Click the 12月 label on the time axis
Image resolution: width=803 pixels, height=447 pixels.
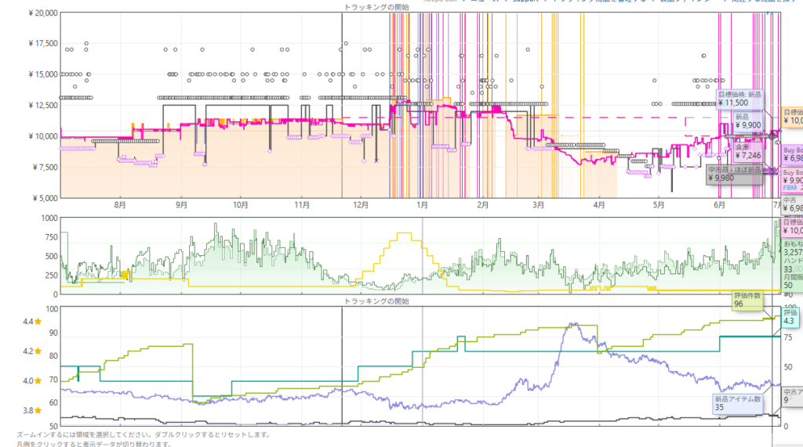361,204
